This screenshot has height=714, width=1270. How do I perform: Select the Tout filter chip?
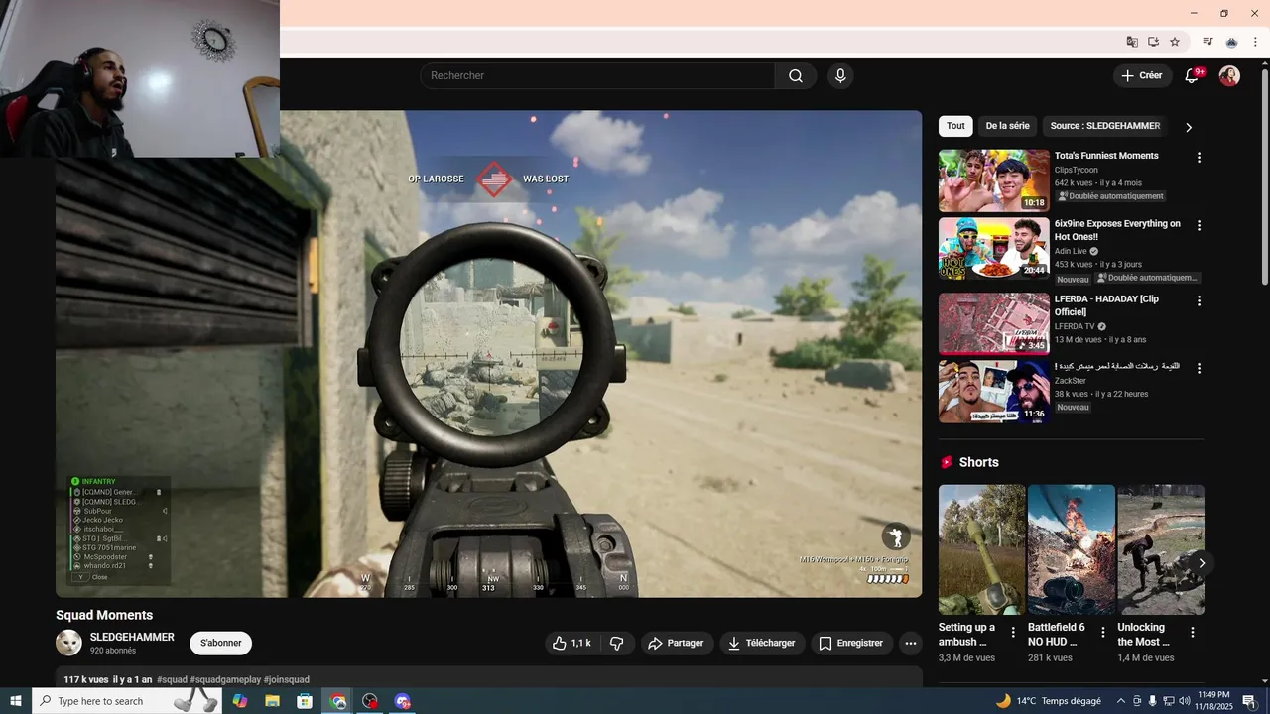point(955,126)
